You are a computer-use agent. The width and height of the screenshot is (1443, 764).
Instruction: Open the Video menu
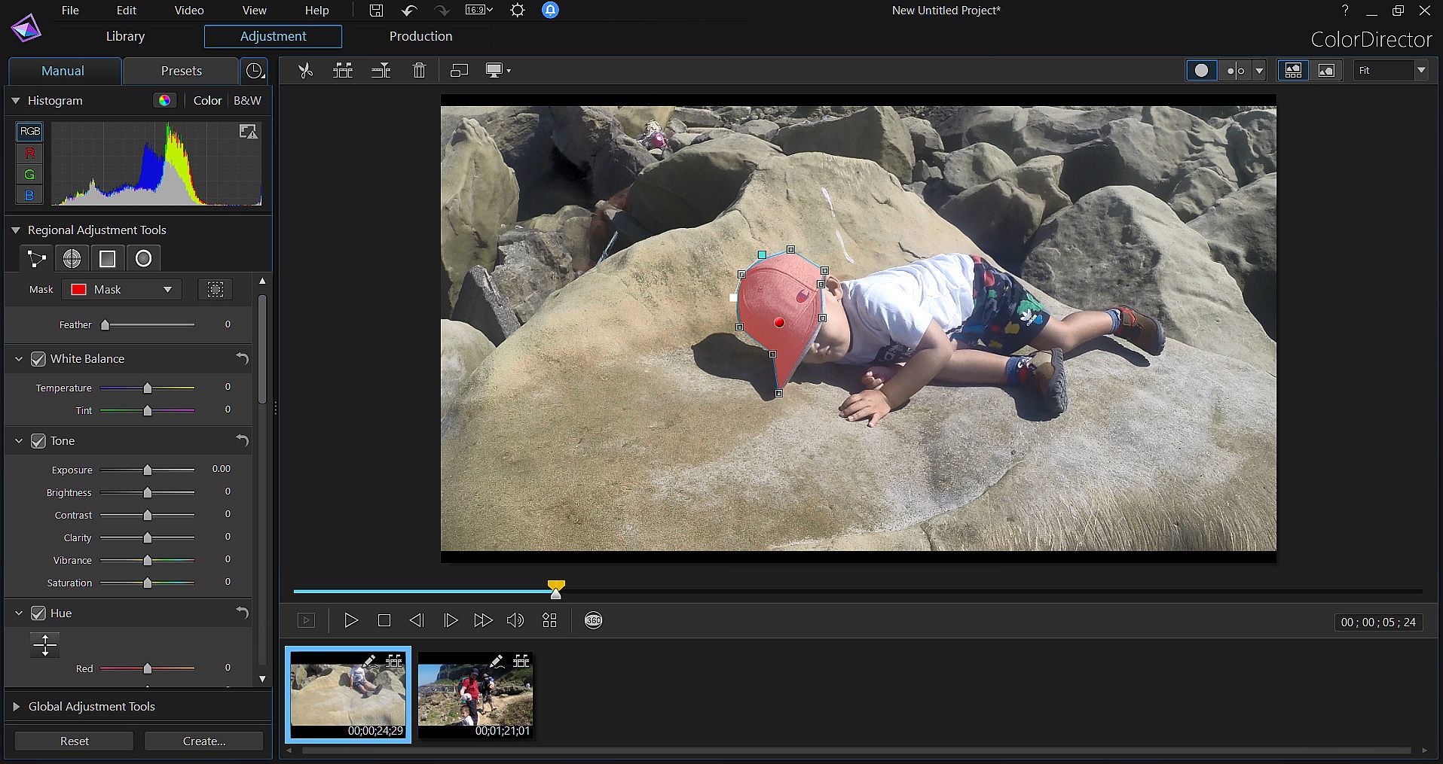189,11
